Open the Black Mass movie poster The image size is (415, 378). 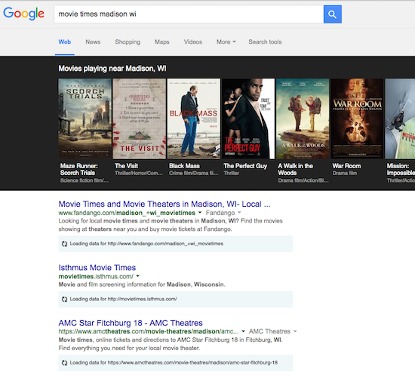194,118
